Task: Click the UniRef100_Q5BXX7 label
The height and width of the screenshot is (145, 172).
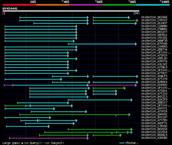Action: (x=154, y=103)
